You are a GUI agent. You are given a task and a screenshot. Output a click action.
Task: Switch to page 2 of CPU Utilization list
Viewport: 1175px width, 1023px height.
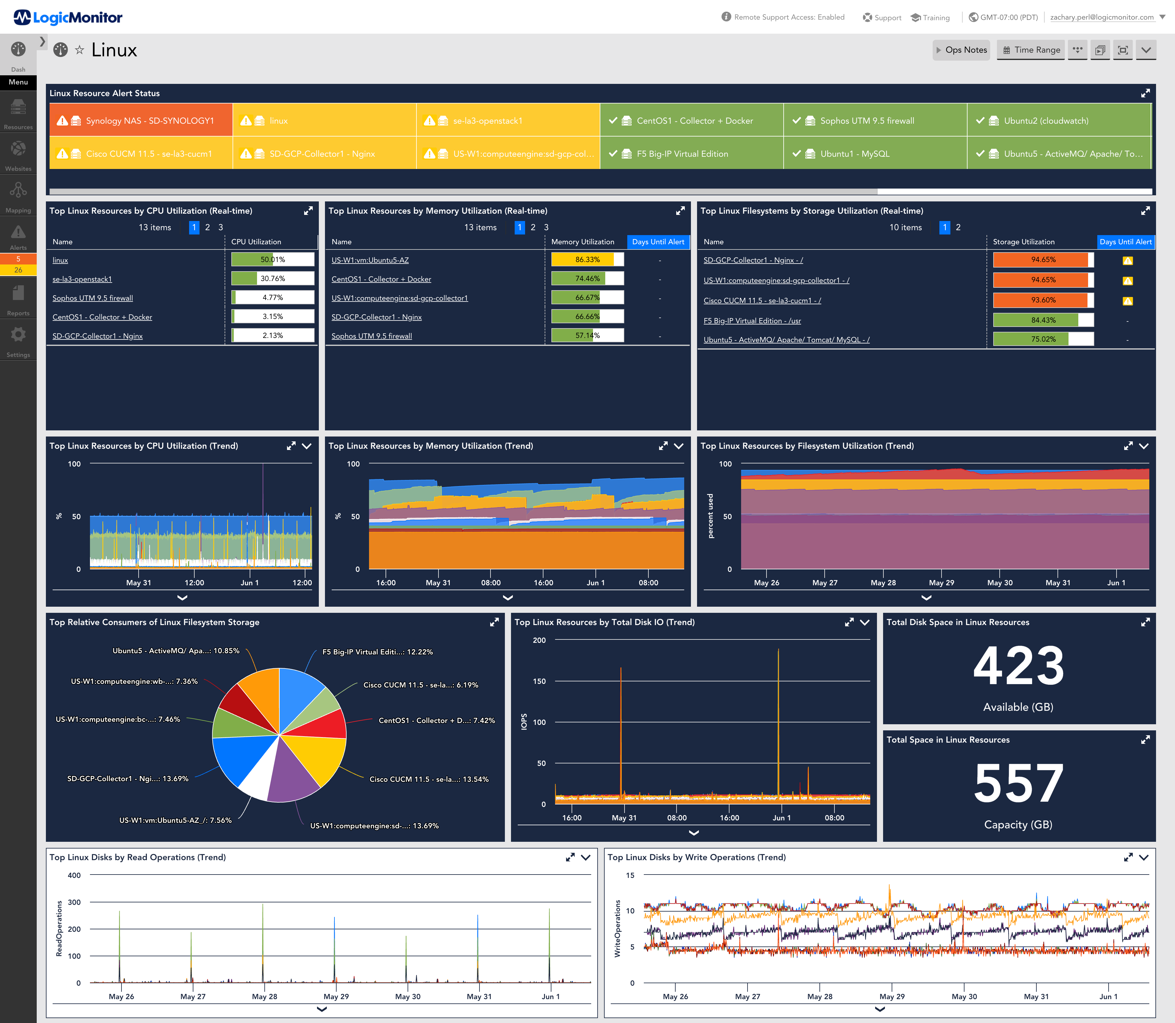coord(207,227)
